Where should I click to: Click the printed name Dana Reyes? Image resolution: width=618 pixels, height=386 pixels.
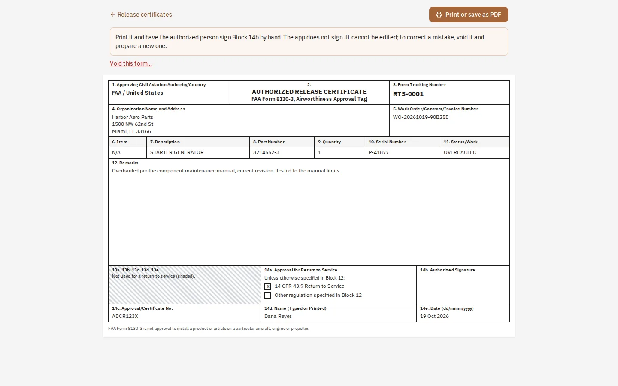click(x=278, y=316)
